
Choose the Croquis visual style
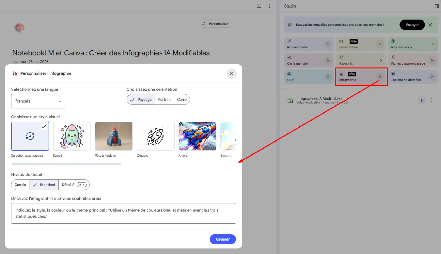point(156,136)
